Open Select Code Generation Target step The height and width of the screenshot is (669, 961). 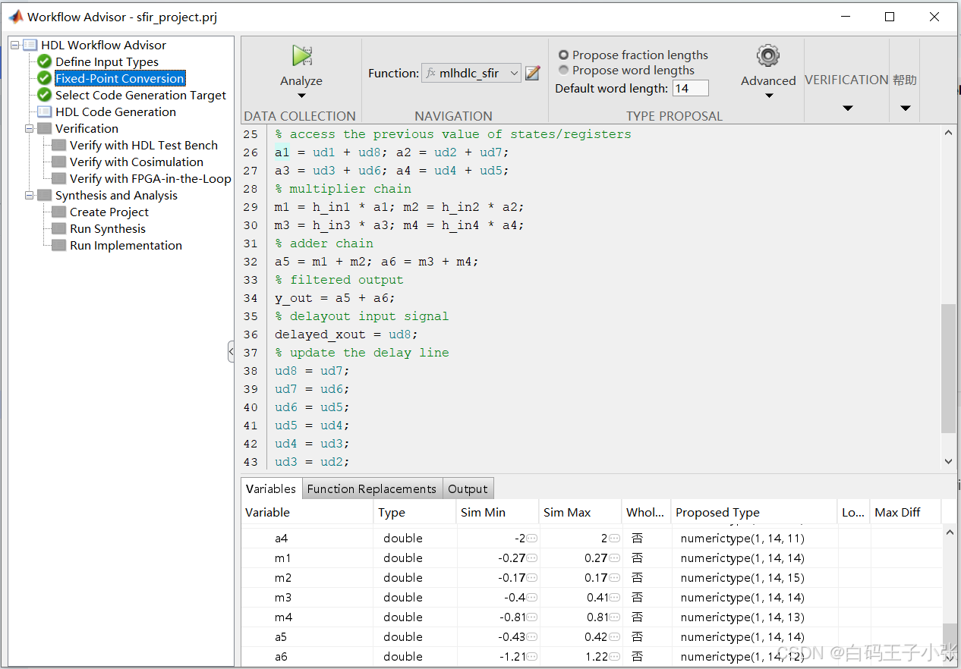click(140, 95)
